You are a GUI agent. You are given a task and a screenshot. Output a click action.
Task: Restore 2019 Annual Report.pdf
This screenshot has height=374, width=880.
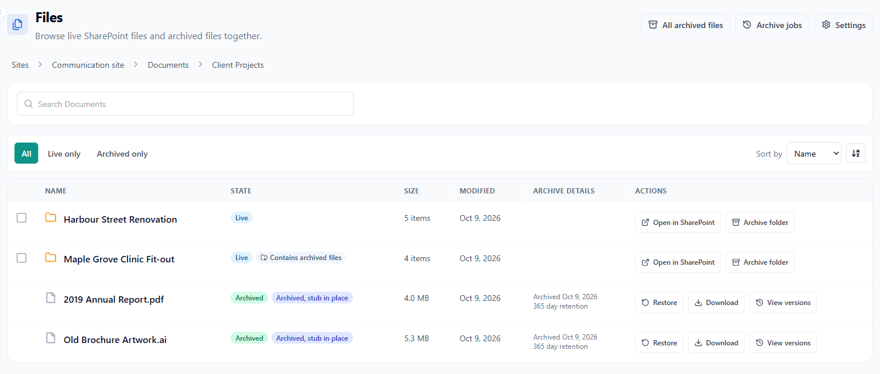click(659, 303)
